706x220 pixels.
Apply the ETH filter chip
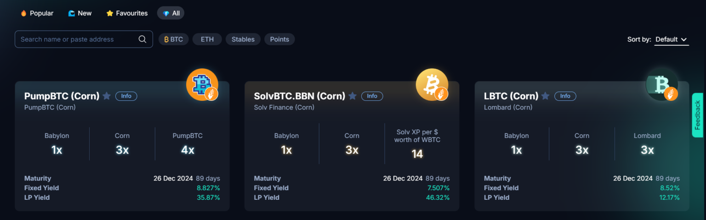[x=207, y=39]
